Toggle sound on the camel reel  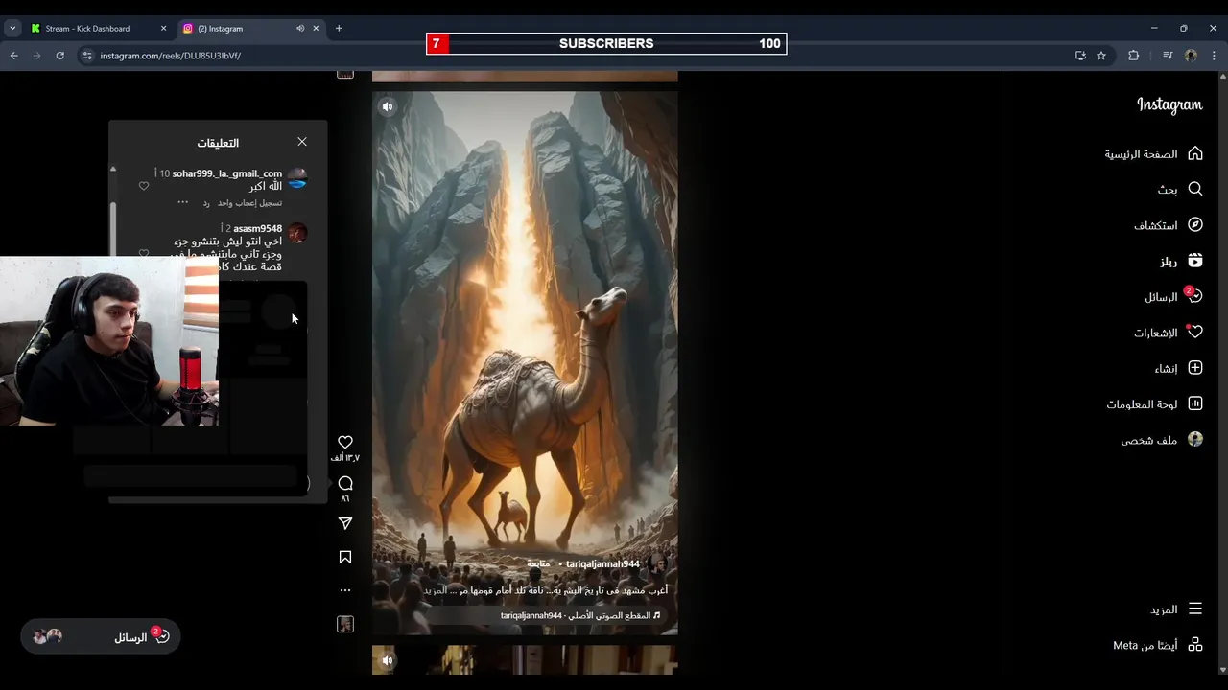point(388,106)
